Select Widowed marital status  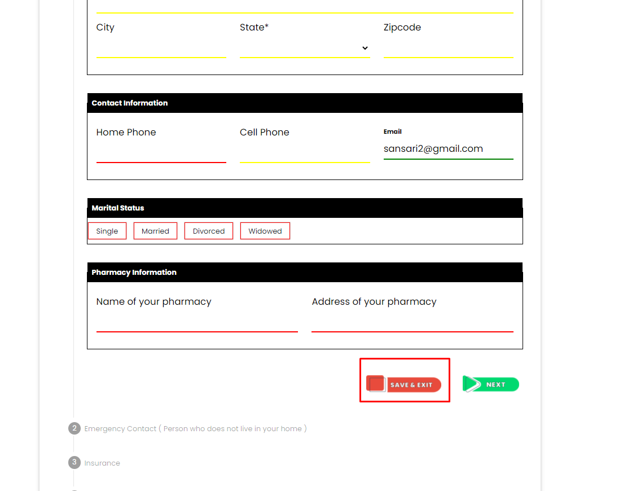(265, 231)
